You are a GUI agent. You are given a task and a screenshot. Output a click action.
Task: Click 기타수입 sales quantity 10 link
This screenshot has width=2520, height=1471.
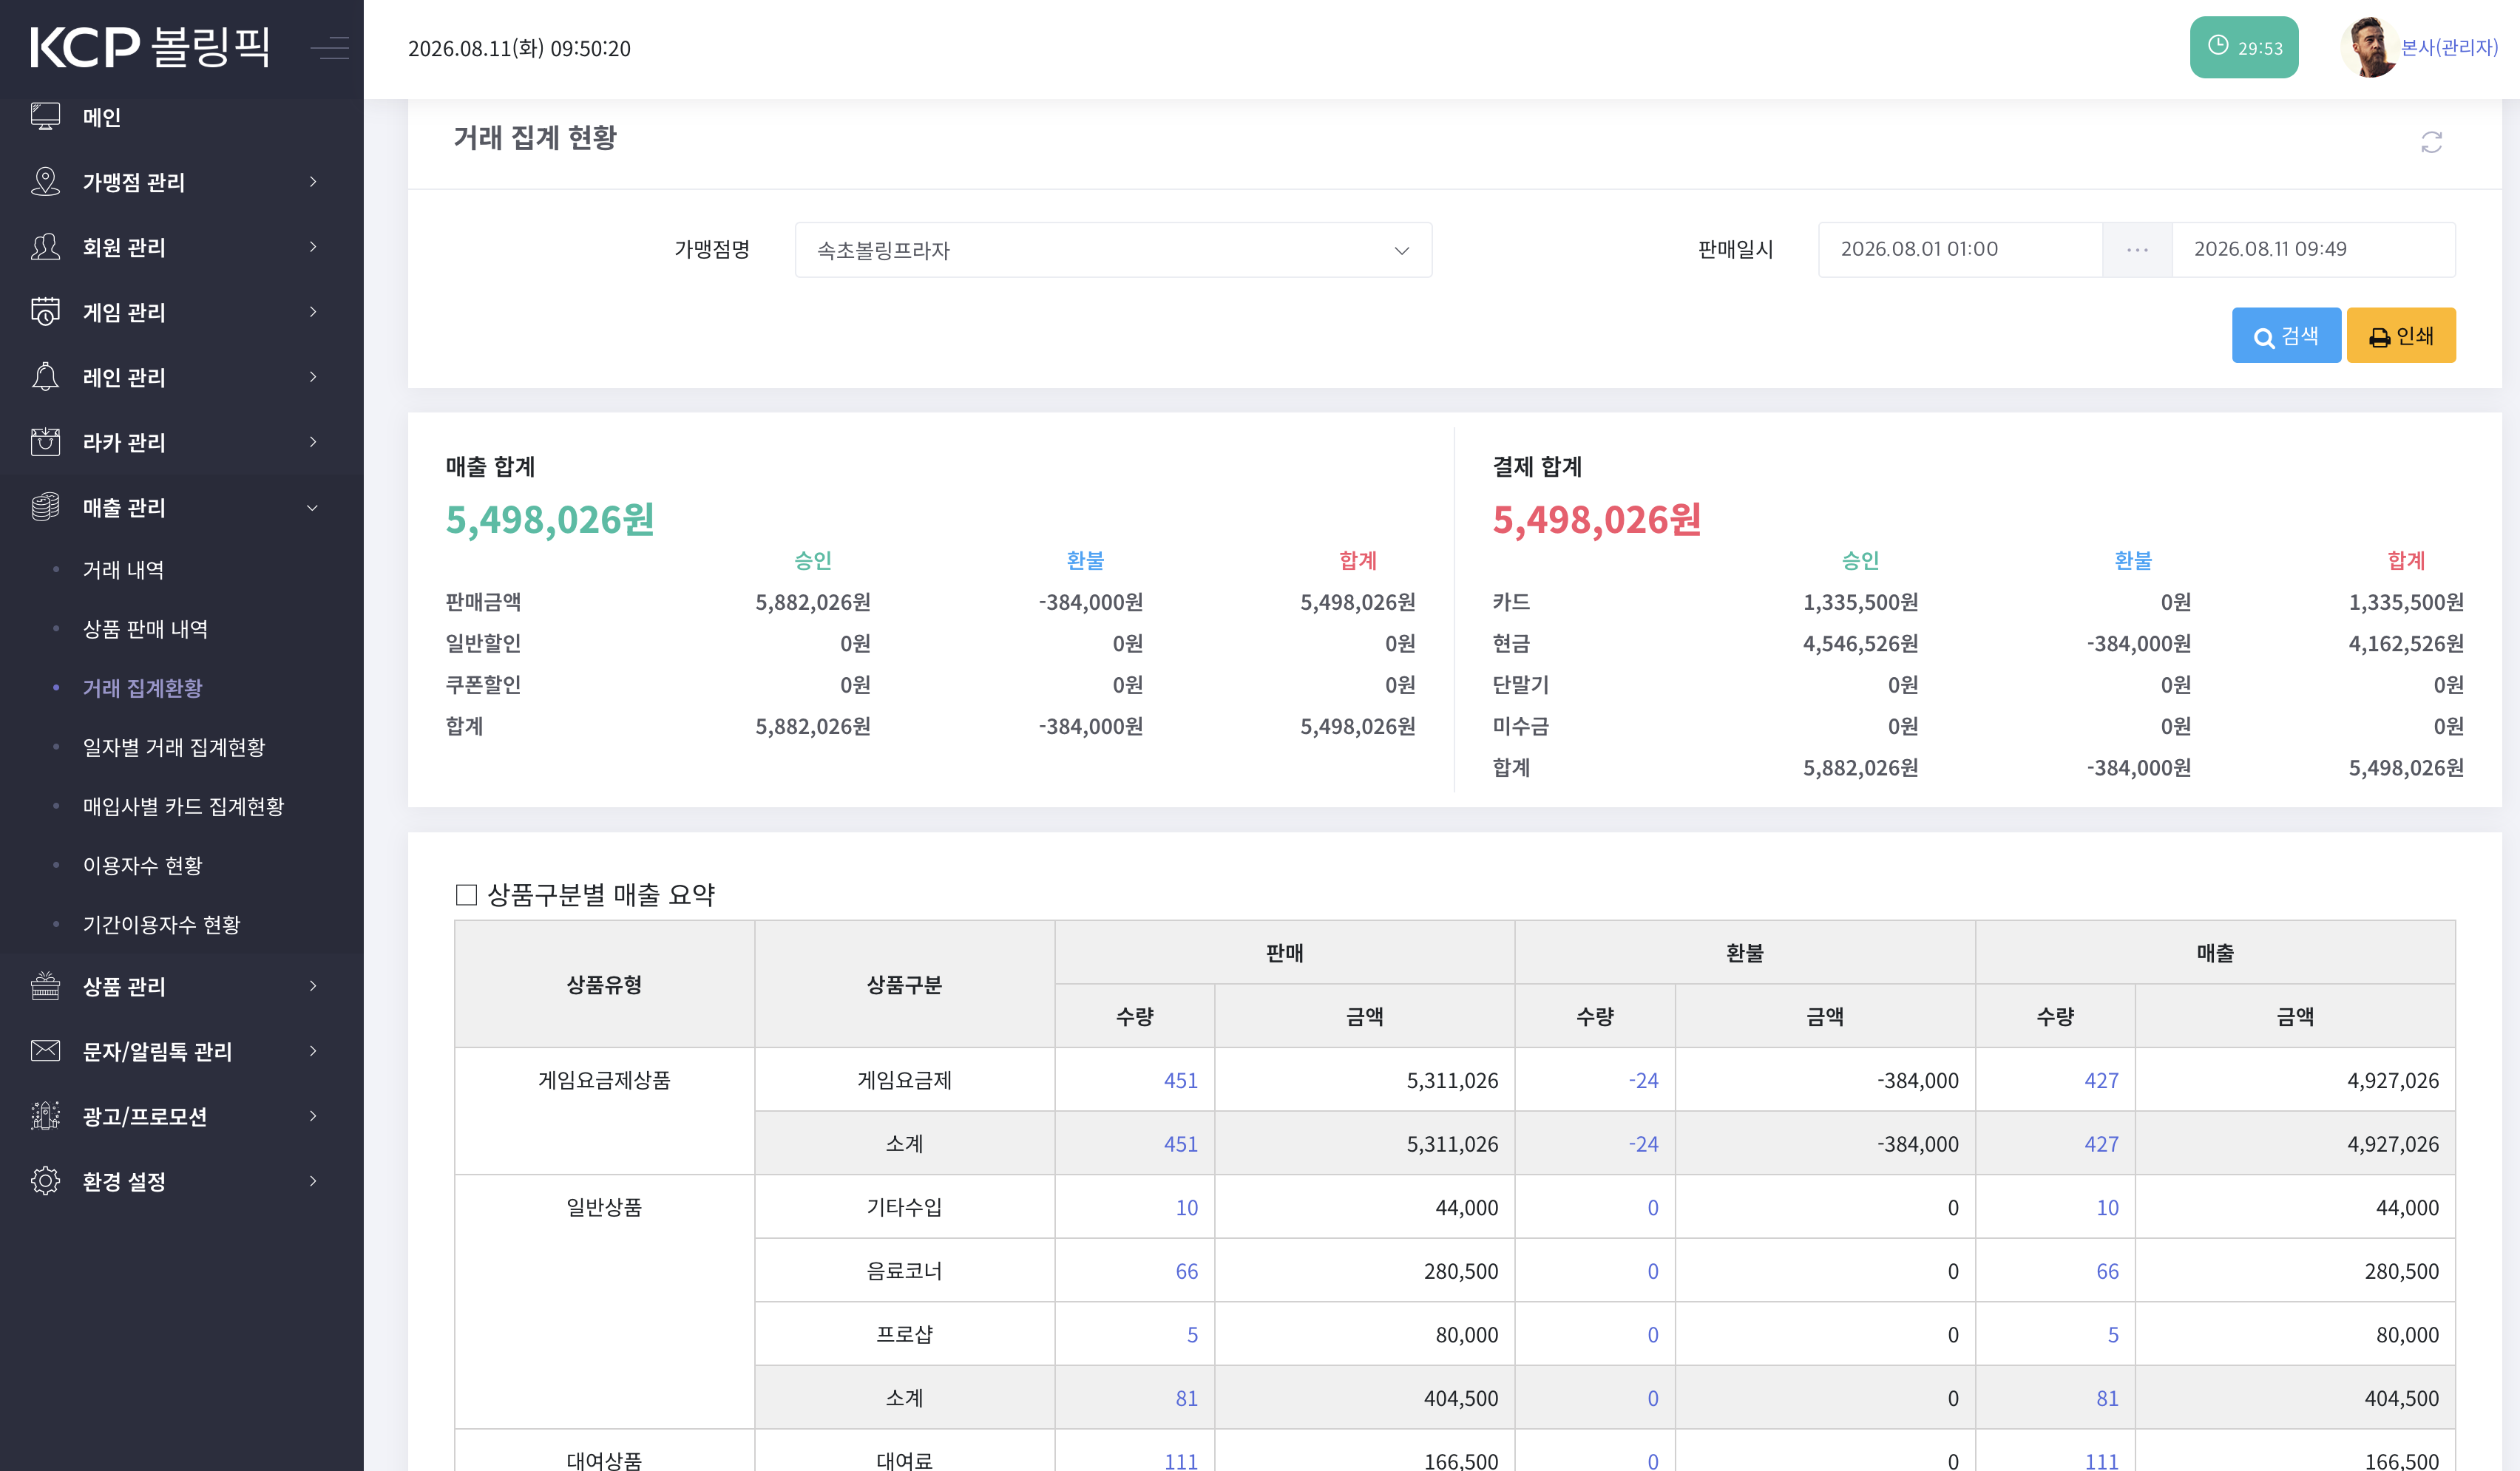1186,1207
